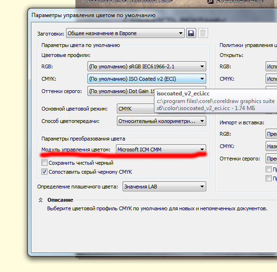Screen dimensions: 277x272
Task: Open Определение плашечного цвета Значения LAB dropdown
Action: click(164, 187)
